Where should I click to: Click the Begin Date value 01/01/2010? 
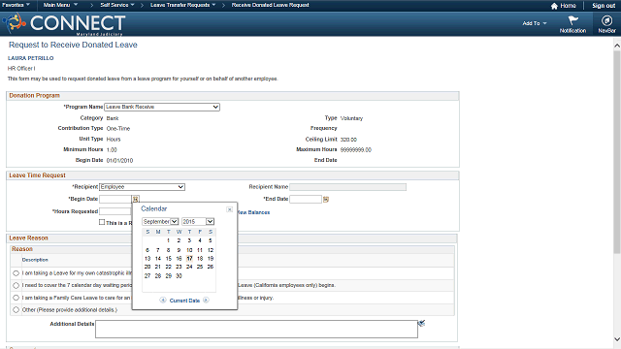119,161
